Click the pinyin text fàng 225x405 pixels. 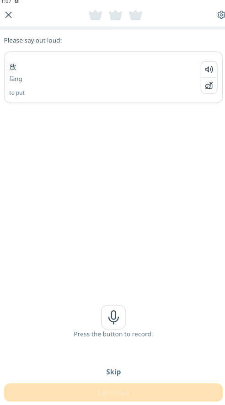pyautogui.click(x=16, y=79)
